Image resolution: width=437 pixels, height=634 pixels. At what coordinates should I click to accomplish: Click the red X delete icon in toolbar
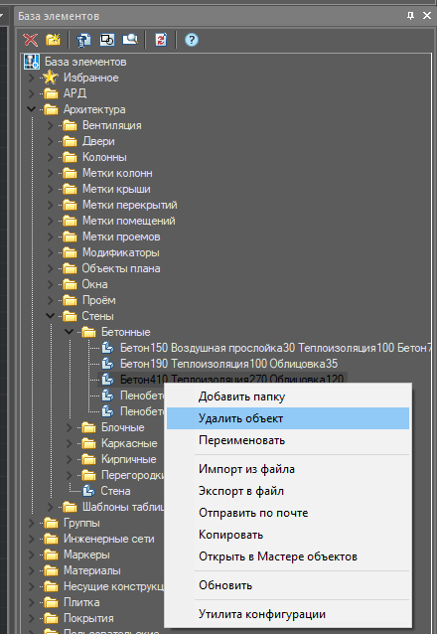(31, 40)
